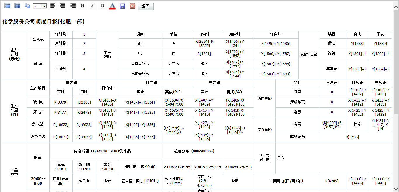The width and height of the screenshot is (399, 192).
Task: Click vertical scrollbar down arrow
Action: click(396, 189)
